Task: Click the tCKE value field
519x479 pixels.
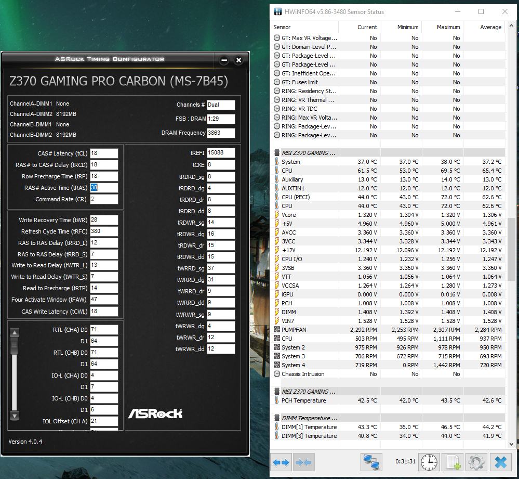Action: [221, 165]
